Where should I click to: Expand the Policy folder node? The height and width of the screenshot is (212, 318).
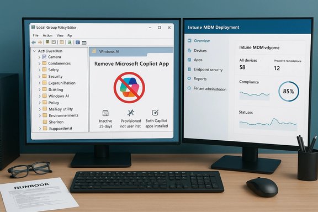coord(40,103)
